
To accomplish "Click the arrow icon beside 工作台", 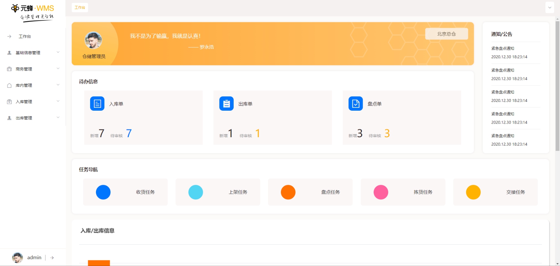I will tap(9, 37).
